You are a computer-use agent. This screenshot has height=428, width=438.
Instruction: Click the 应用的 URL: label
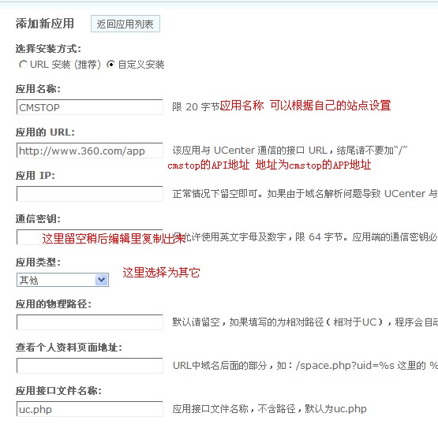45,132
